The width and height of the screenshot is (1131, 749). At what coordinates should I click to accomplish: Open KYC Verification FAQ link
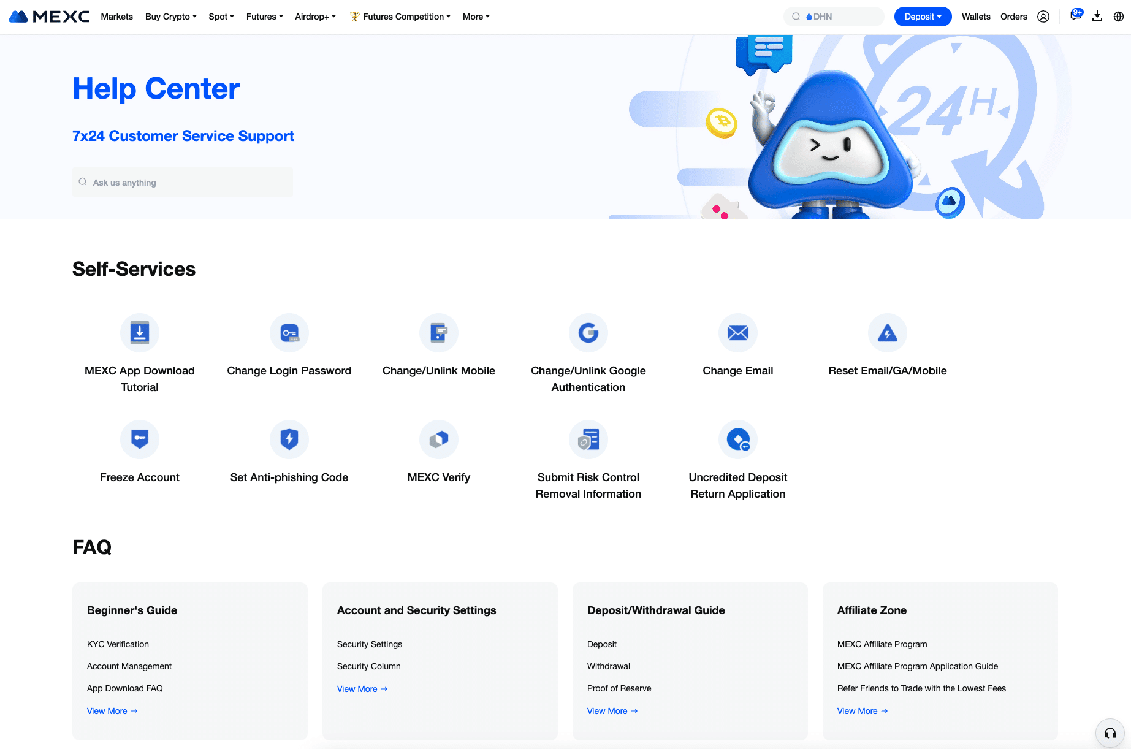click(118, 644)
